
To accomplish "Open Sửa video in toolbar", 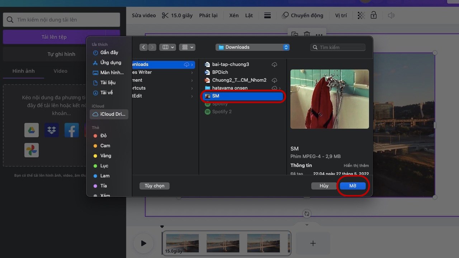I will tap(144, 15).
